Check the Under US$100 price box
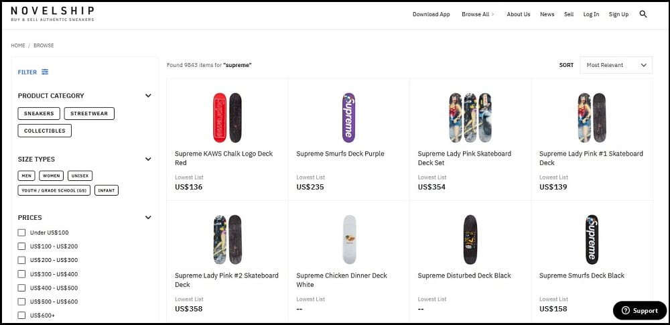 (21, 233)
